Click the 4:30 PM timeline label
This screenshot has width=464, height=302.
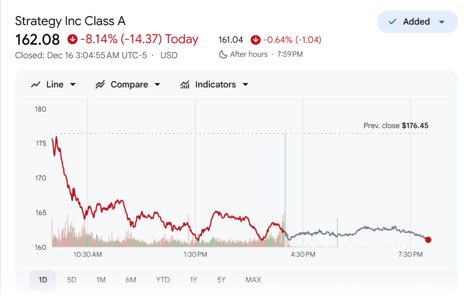tap(303, 254)
